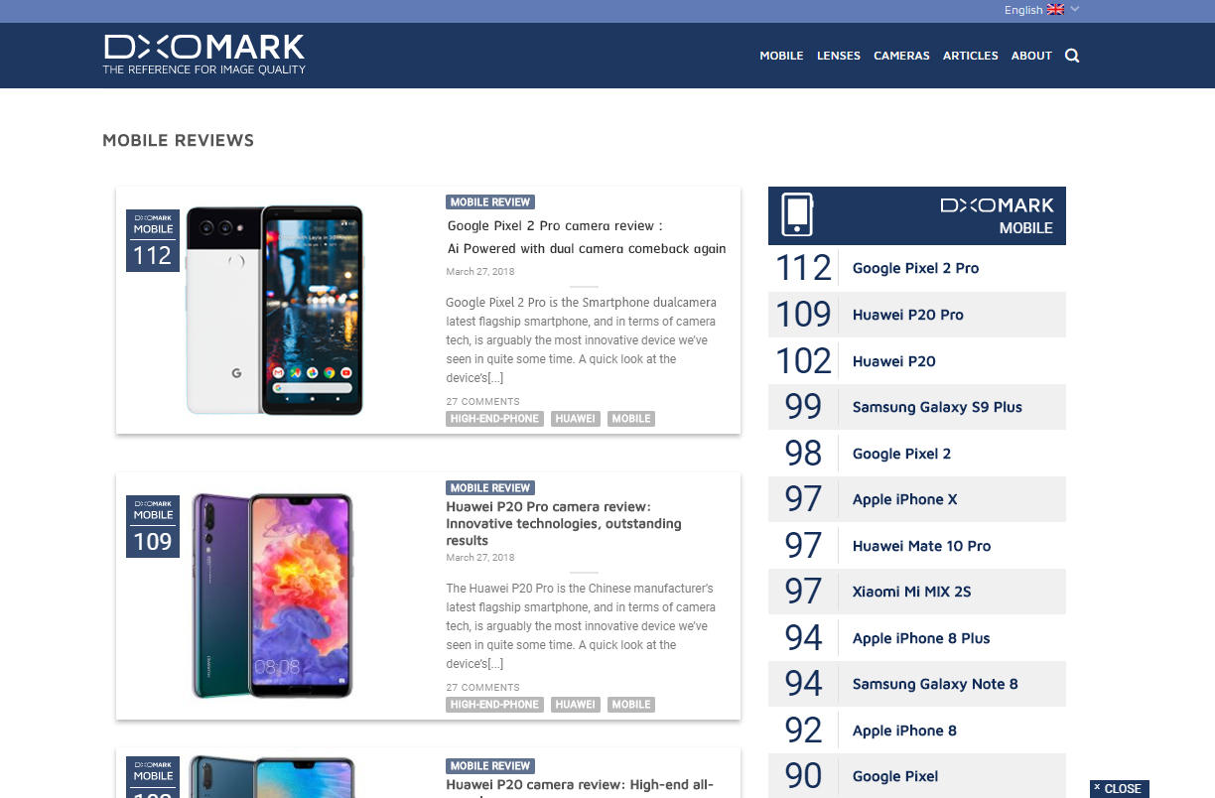Expand the English language dropdown arrow
The height and width of the screenshot is (798, 1215).
click(x=1075, y=9)
